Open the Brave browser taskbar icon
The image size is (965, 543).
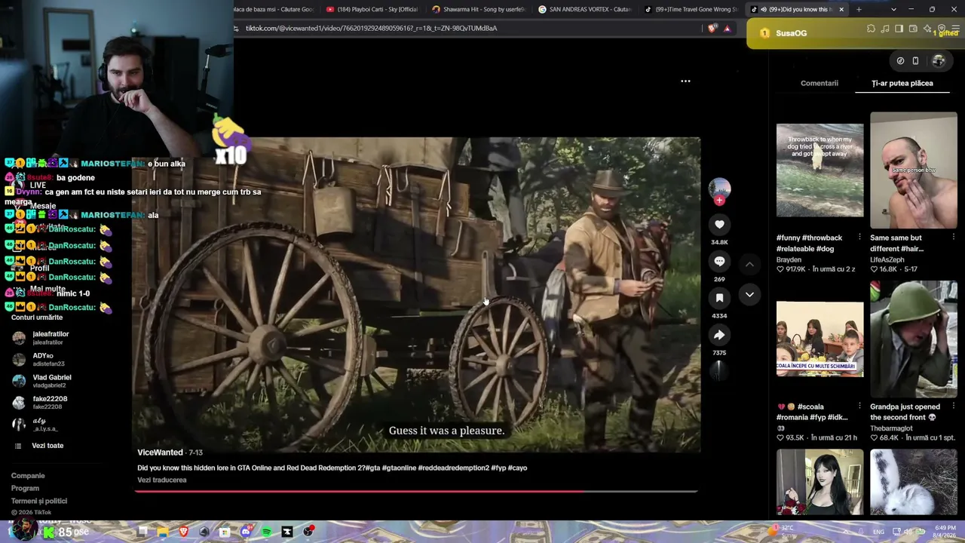click(183, 532)
